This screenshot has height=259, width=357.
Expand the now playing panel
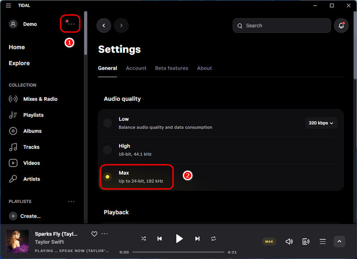coord(339,241)
